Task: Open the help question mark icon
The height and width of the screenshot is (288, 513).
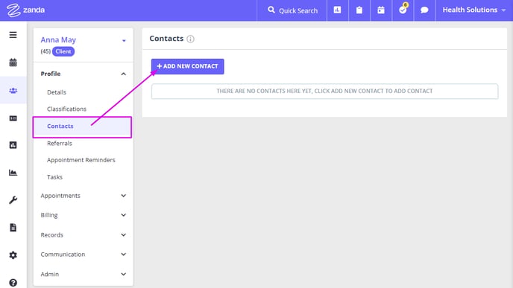Action: coord(13,283)
